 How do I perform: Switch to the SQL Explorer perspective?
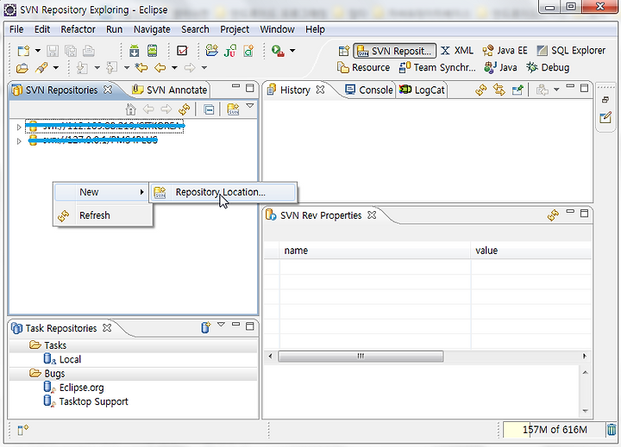coord(571,51)
